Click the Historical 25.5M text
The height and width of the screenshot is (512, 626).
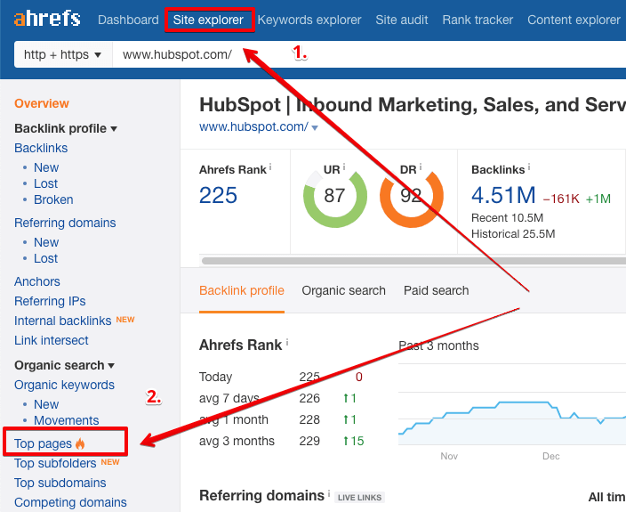(513, 234)
